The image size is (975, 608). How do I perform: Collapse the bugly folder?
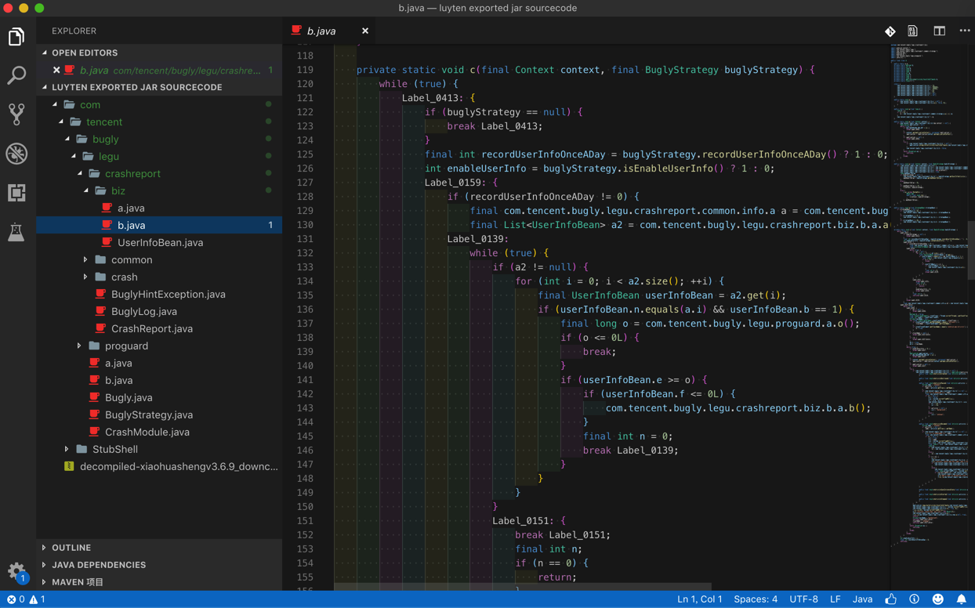[67, 139]
